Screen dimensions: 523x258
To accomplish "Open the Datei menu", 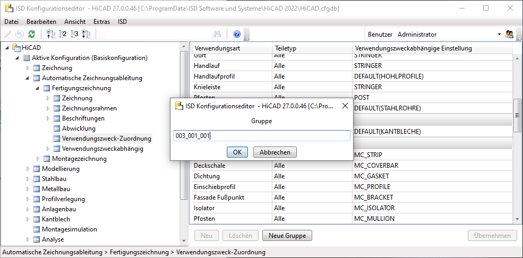I will [11, 22].
